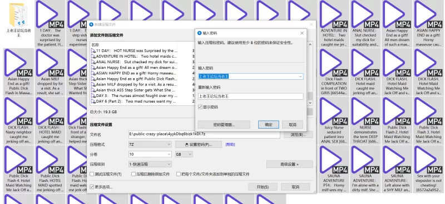
Task: Check 把每个文件/文件夹添加到单独的压缩文件 option
Action: point(179,174)
